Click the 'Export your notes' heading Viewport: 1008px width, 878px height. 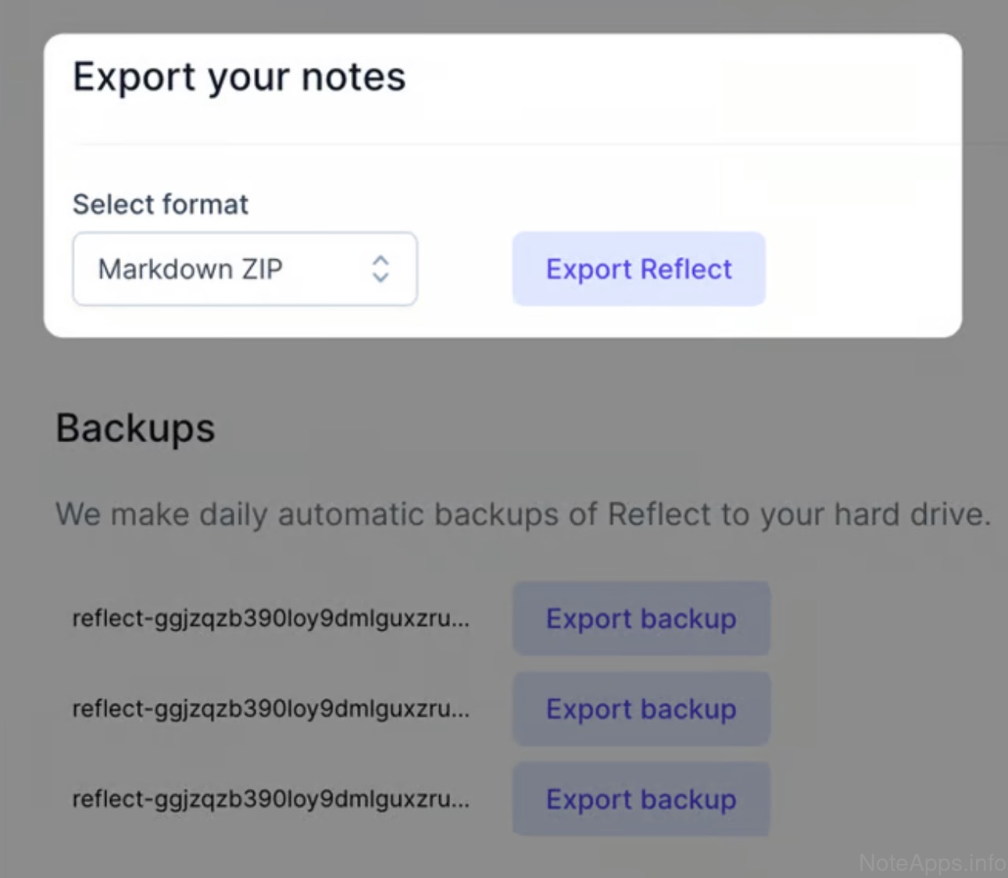point(239,77)
